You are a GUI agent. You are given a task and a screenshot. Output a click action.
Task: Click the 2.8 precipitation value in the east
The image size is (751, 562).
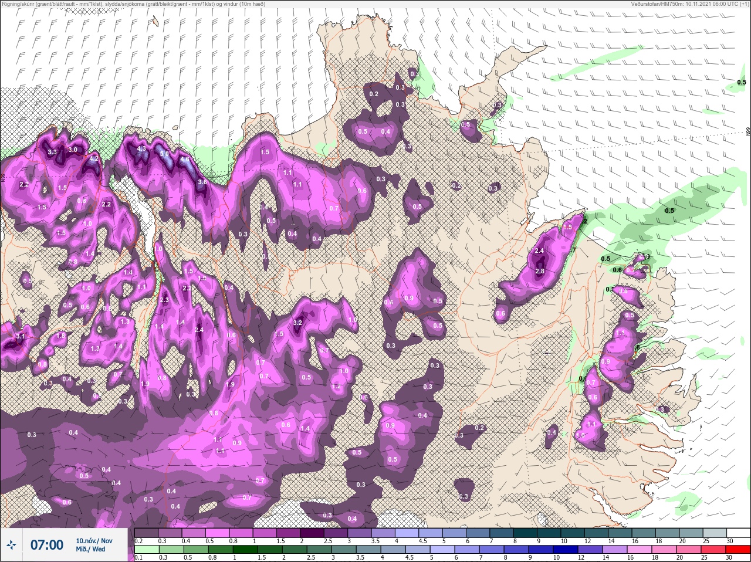[x=540, y=271]
